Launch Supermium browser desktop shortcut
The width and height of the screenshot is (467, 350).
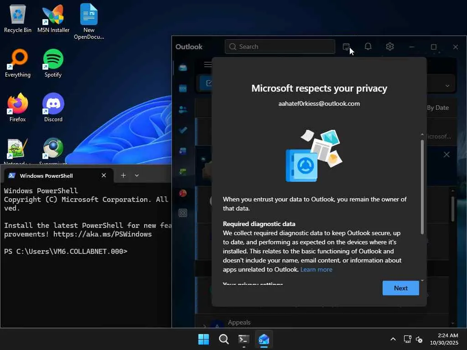pyautogui.click(x=53, y=151)
